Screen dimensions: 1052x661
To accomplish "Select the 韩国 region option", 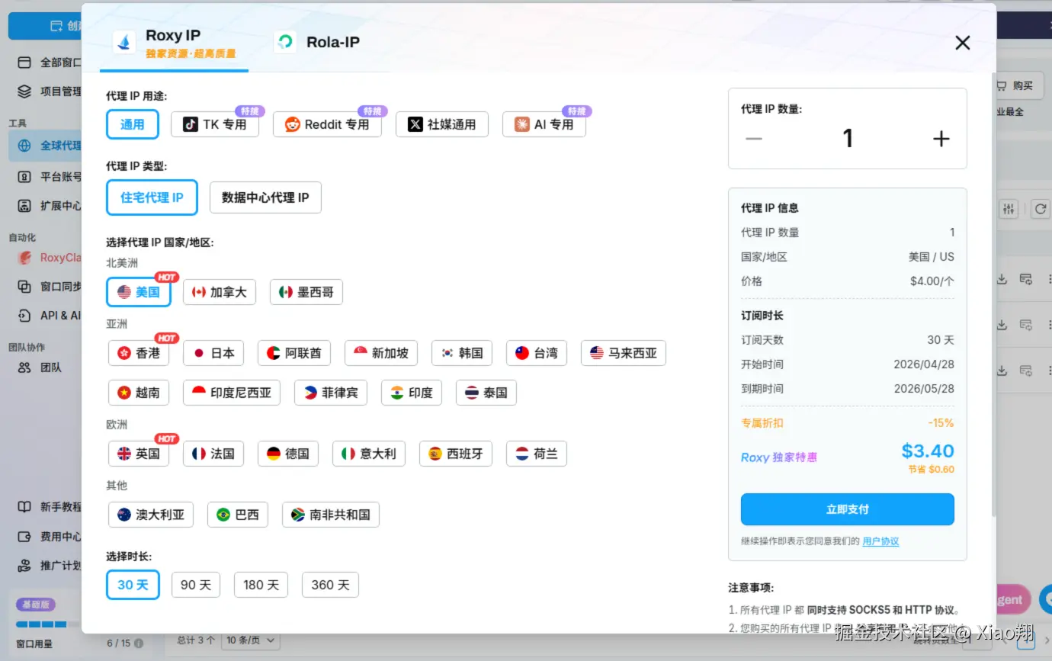I will tap(462, 353).
